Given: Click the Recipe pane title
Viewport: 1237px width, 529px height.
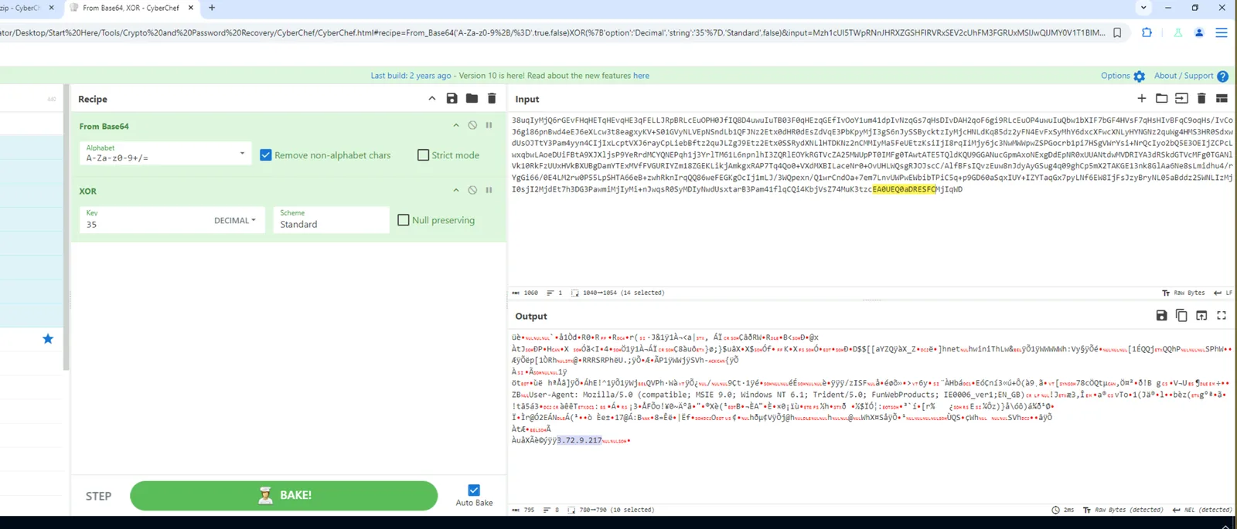Looking at the screenshot, I should click(93, 99).
